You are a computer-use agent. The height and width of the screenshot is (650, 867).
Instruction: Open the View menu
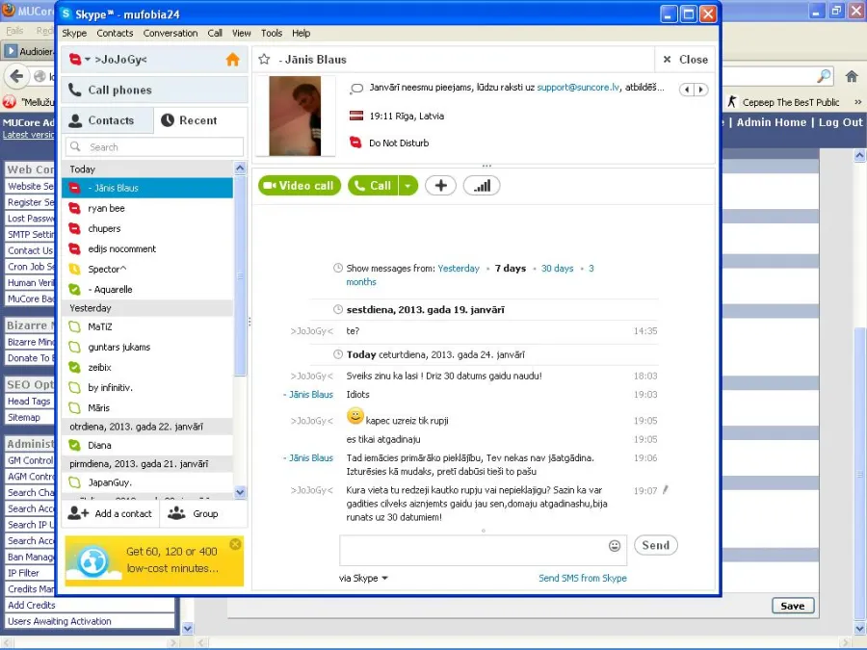[242, 33]
